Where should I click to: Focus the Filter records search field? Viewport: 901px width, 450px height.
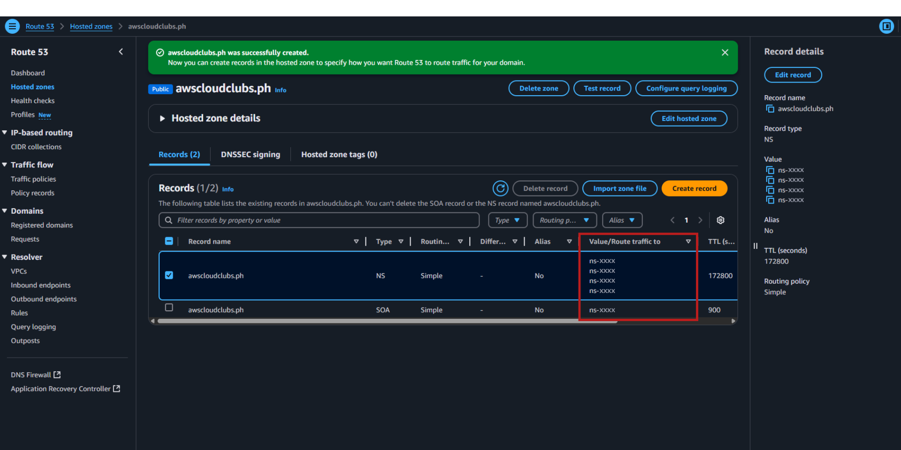click(x=319, y=220)
